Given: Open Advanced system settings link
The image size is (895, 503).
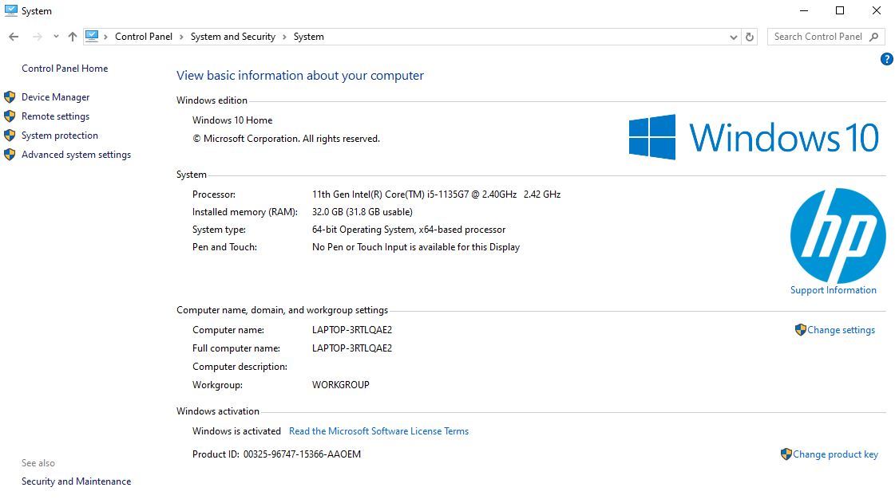Looking at the screenshot, I should (x=76, y=155).
